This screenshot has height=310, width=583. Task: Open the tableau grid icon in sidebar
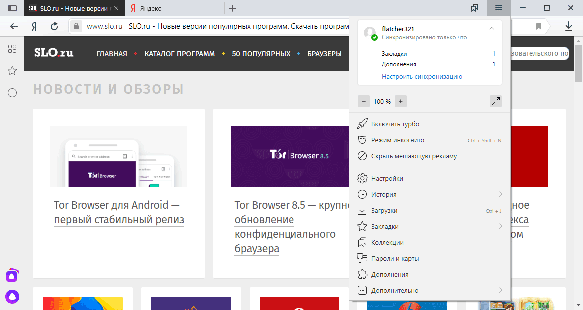[12, 49]
